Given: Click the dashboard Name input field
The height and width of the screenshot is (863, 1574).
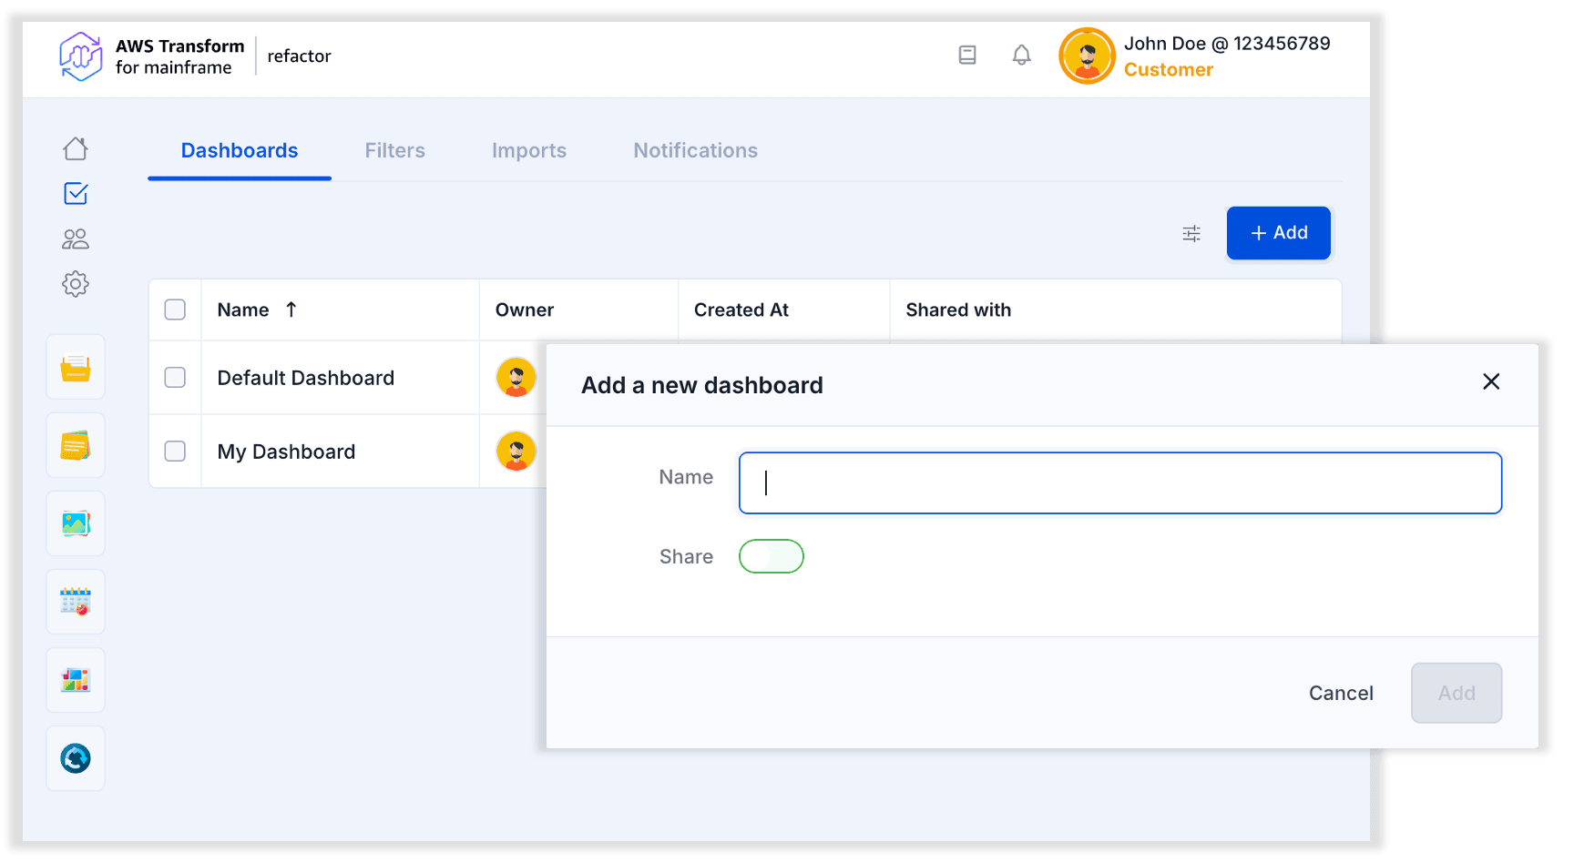Looking at the screenshot, I should [1119, 483].
